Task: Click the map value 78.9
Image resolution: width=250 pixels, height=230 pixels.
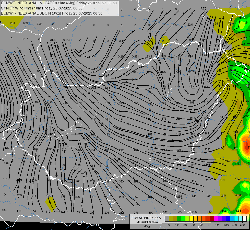Action: tap(94, 72)
